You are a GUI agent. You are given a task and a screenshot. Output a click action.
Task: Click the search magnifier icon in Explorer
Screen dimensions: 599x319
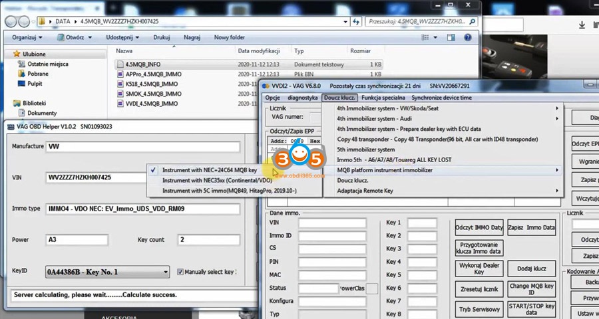472,22
